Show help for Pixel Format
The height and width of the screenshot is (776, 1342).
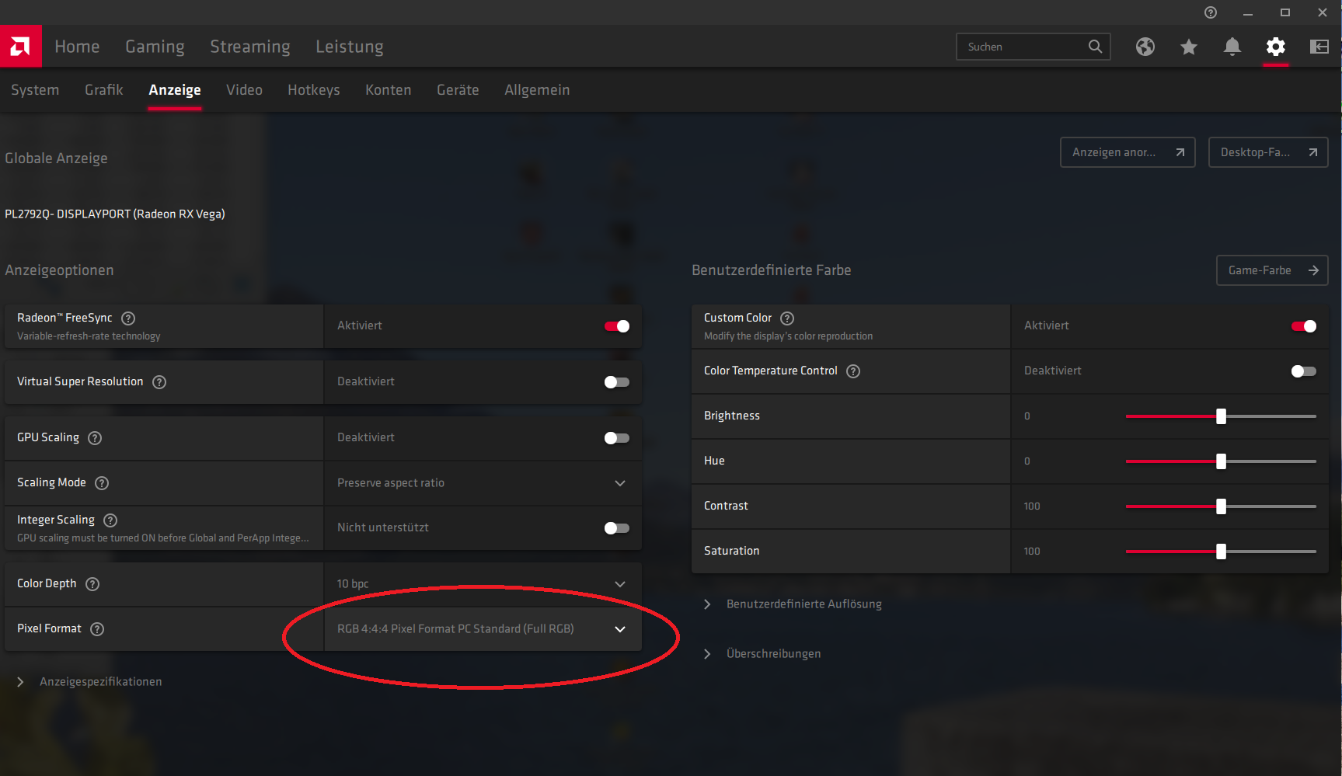[97, 629]
